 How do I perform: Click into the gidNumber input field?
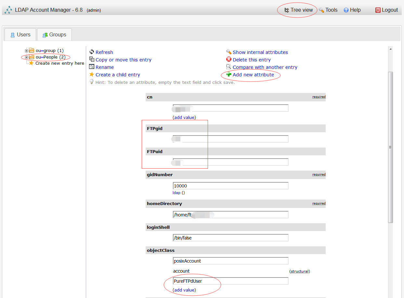[x=230, y=186]
